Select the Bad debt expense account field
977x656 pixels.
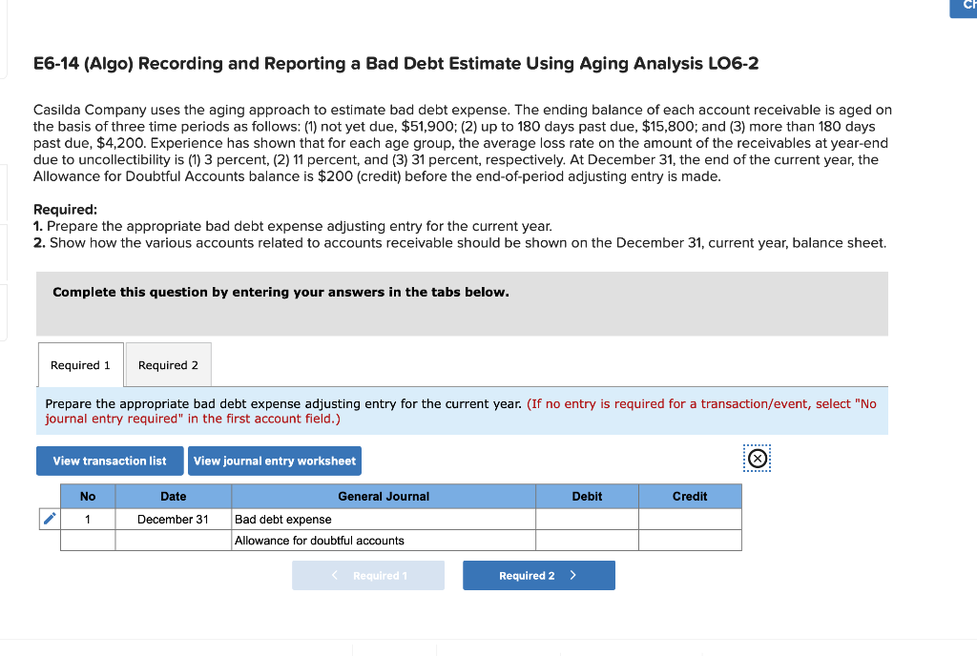click(x=382, y=518)
